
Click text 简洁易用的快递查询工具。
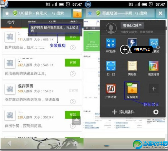pyautogui.click(x=26, y=73)
